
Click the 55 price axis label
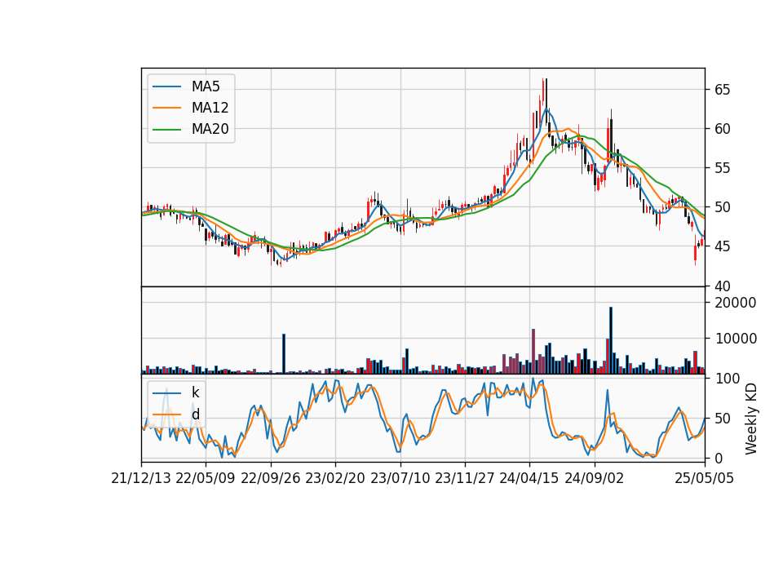click(722, 168)
